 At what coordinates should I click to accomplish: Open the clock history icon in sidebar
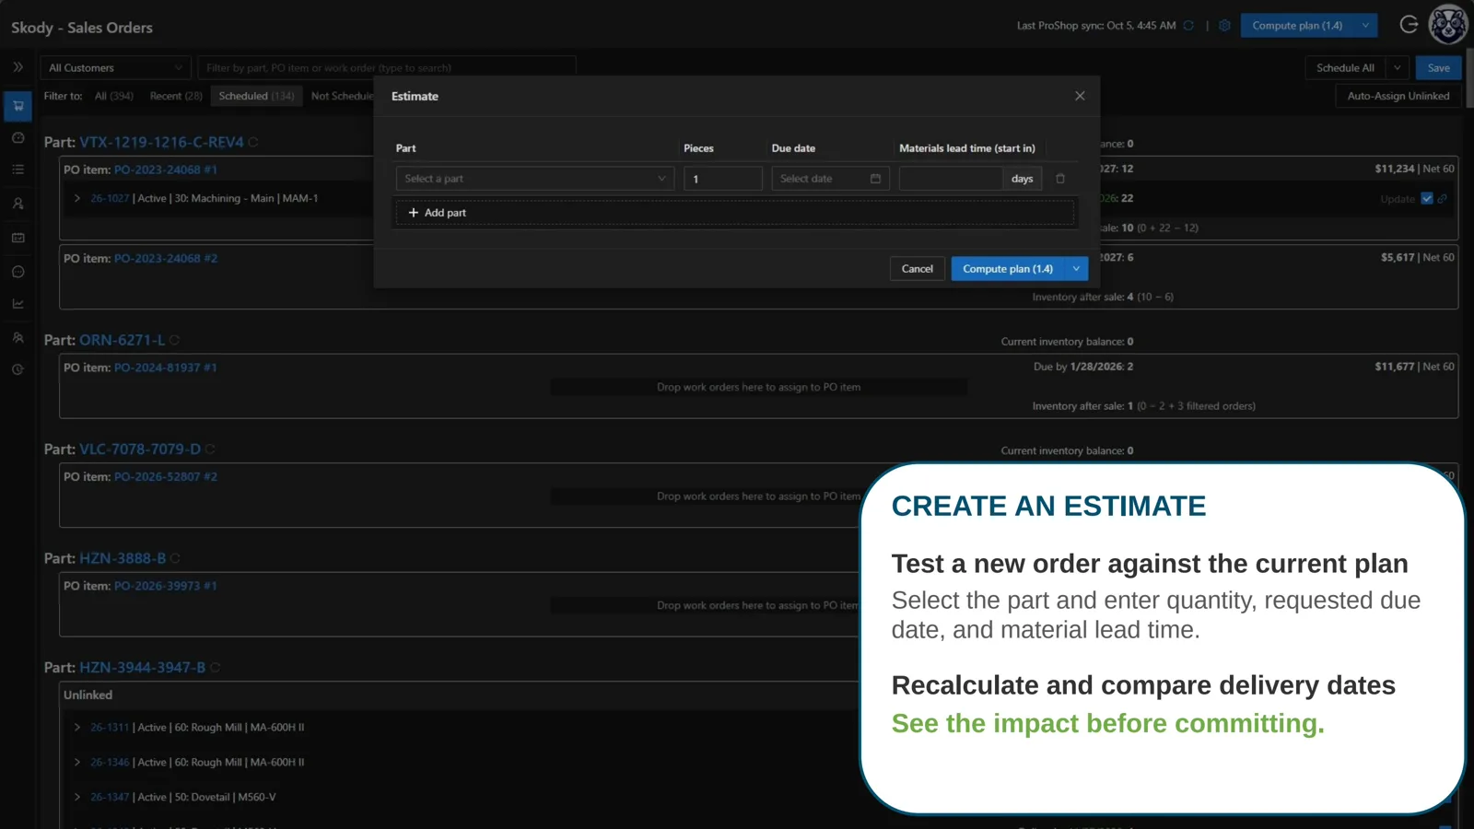click(x=18, y=369)
